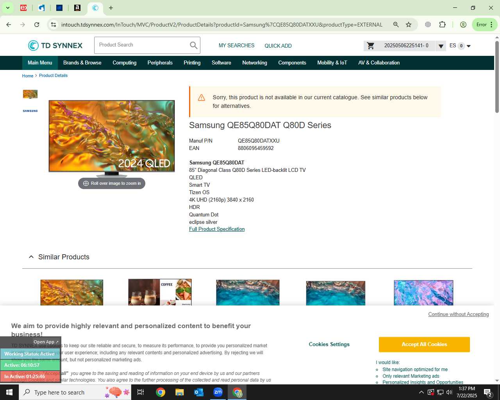The height and width of the screenshot is (400, 500).
Task: Click Roll over image to zoom in
Action: (112, 183)
